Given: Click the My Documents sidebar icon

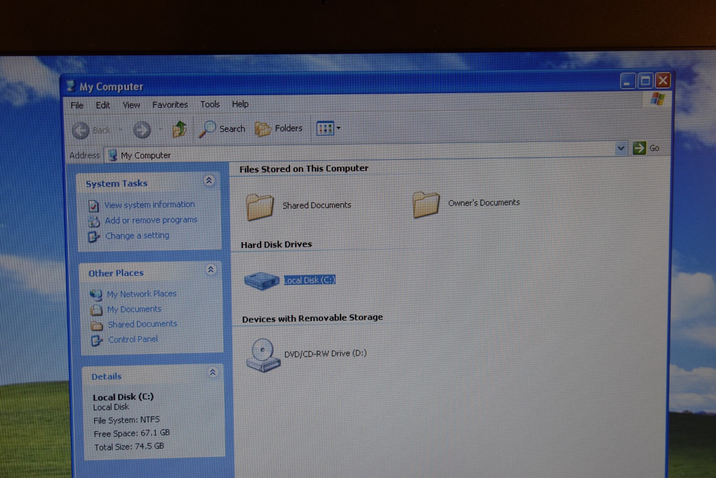Looking at the screenshot, I should 96,310.
